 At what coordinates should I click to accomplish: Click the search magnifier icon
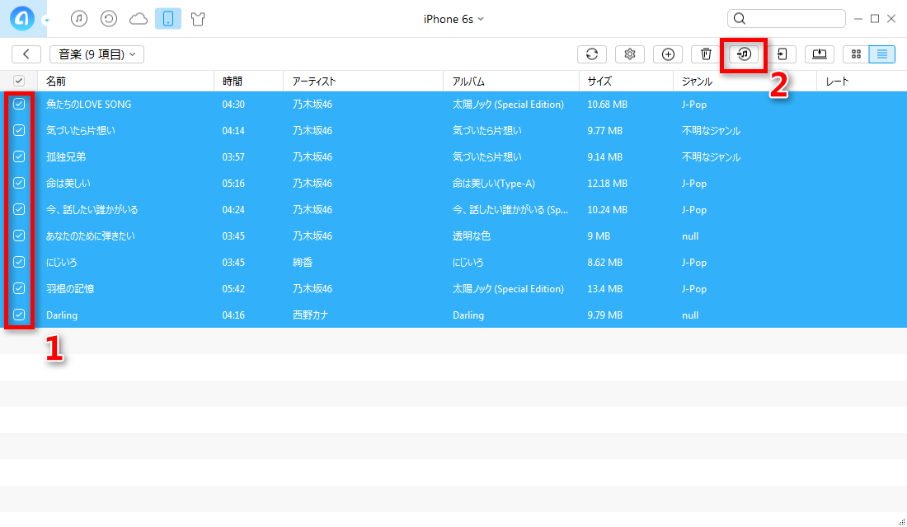pyautogui.click(x=740, y=19)
